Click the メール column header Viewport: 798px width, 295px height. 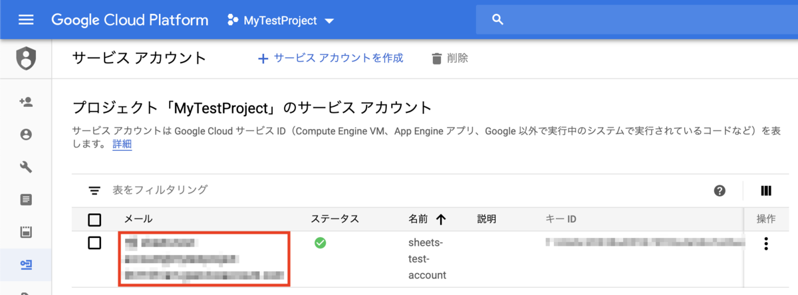coord(138,219)
